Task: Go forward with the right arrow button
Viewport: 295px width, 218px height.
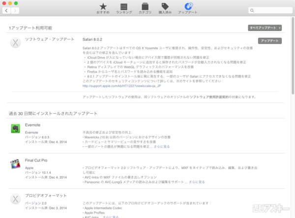Action: [15, 10]
